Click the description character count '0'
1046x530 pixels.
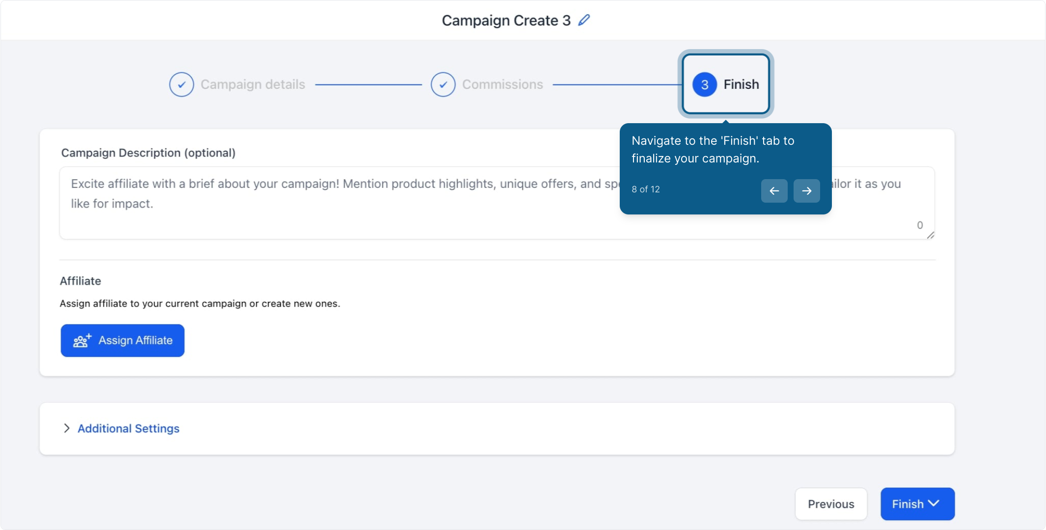(x=920, y=225)
